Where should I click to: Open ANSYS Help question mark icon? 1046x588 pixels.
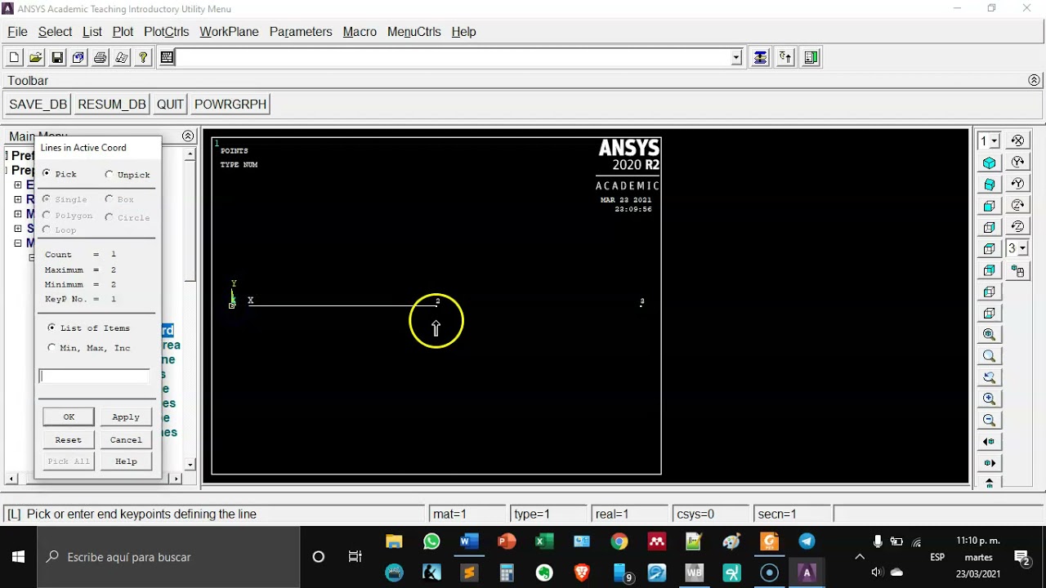tap(143, 57)
